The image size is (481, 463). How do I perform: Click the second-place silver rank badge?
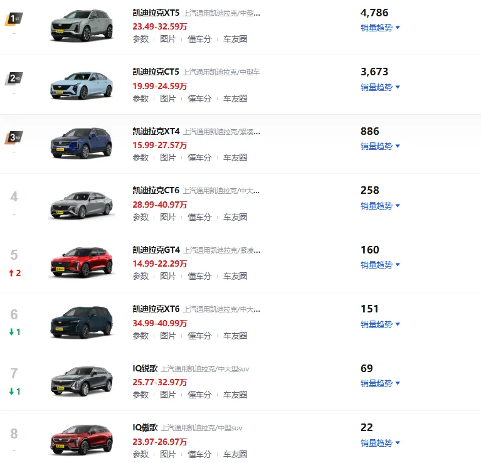pyautogui.click(x=14, y=78)
